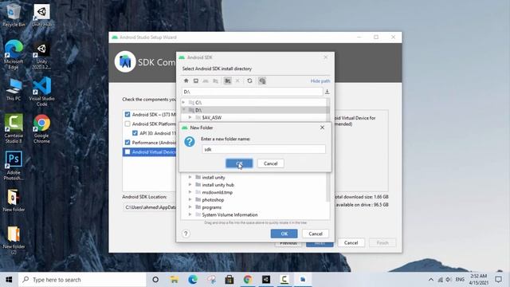Screen dimensions: 510x287
Task: Select the C:\ drive row
Action: (x=253, y=103)
